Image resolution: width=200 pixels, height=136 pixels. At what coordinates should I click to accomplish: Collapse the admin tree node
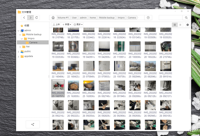click(18, 30)
